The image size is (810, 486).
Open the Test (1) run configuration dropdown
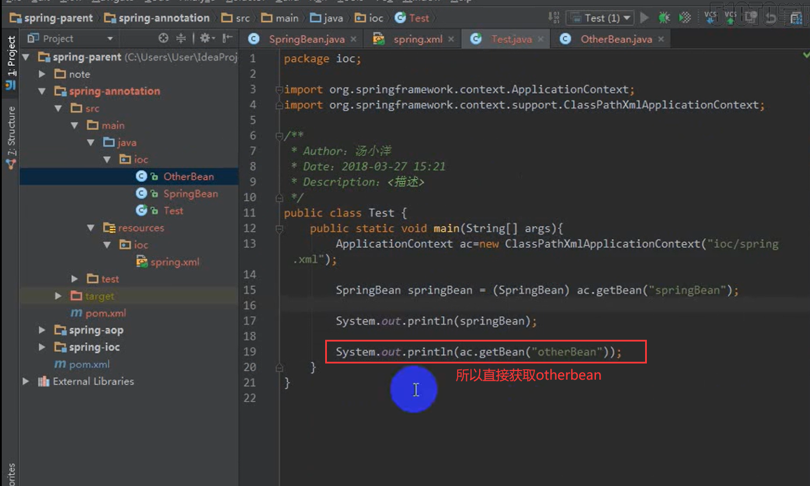click(600, 18)
